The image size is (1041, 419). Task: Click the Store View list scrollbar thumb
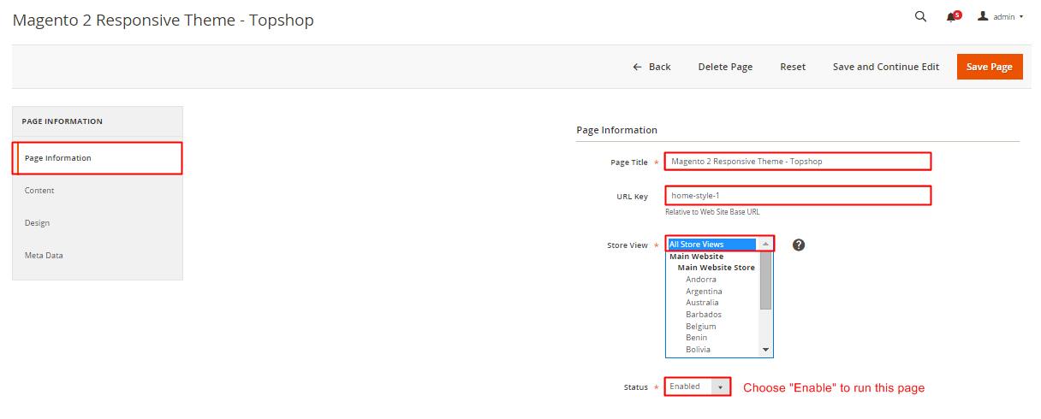point(766,280)
